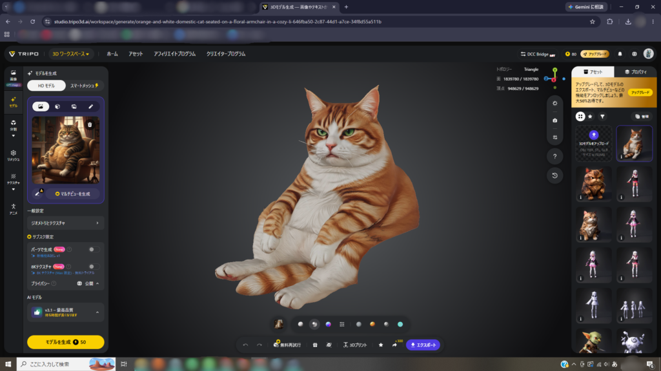Expand the v3.1 AI model selector
This screenshot has width=661, height=371.
(x=65, y=312)
